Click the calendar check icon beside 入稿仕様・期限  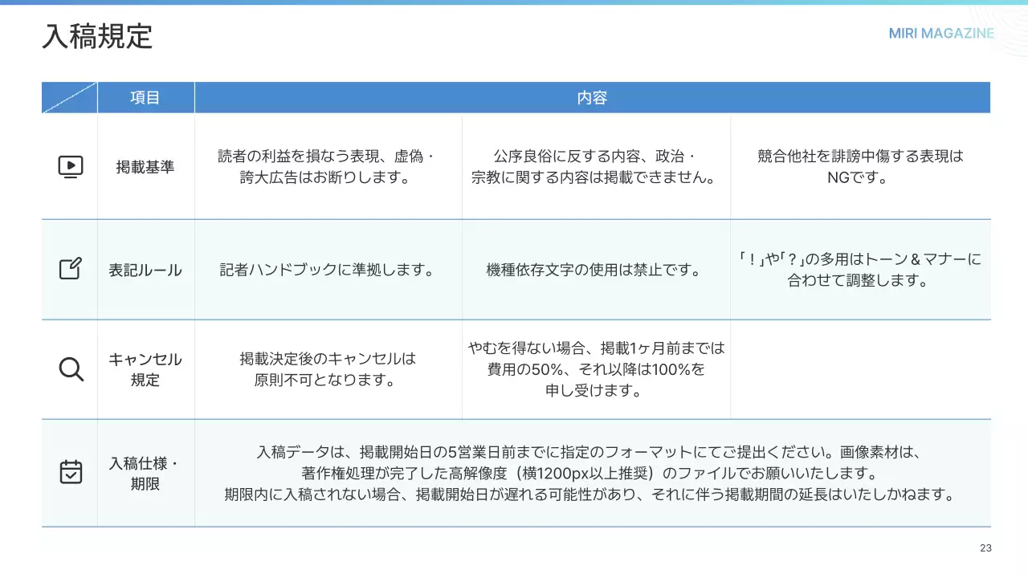(71, 472)
